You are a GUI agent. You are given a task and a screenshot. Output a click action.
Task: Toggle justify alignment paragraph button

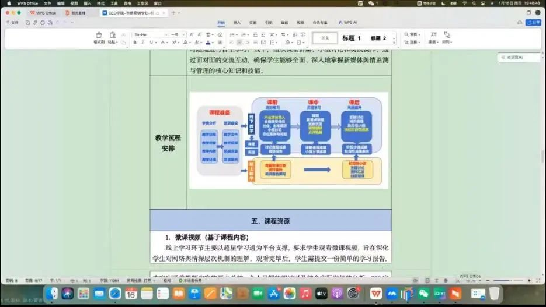255,43
